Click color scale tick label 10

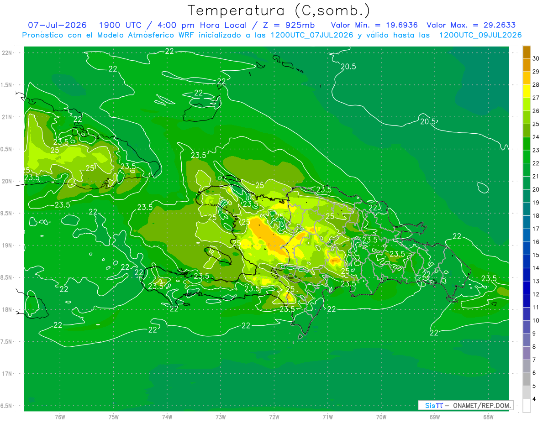pos(536,320)
